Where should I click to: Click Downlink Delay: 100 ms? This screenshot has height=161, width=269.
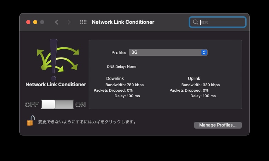click(127, 96)
